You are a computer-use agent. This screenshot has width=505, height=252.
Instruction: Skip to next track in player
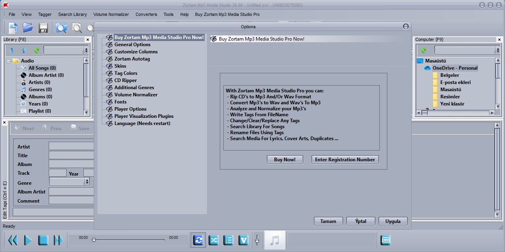pos(58,240)
